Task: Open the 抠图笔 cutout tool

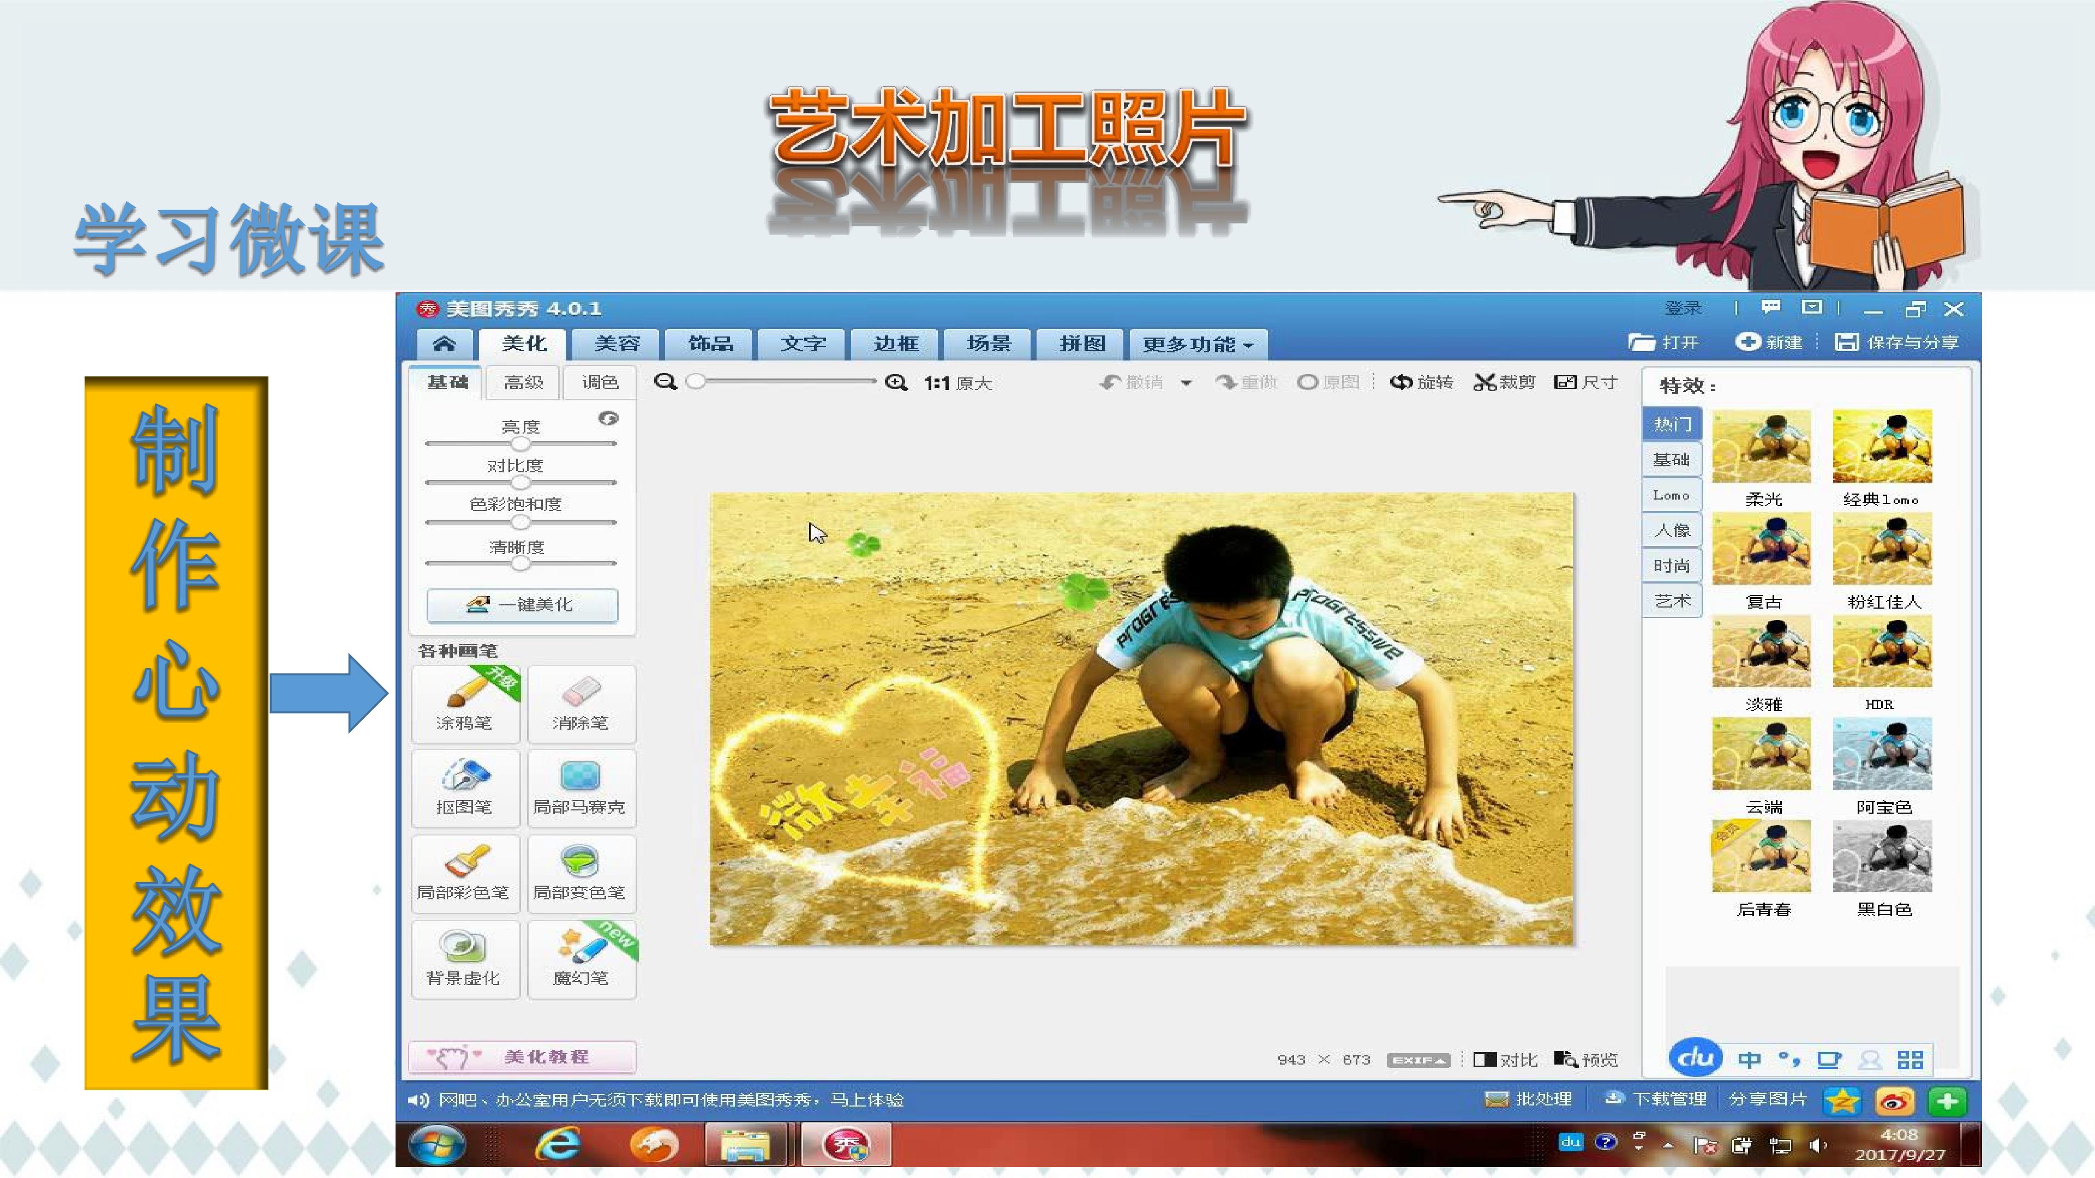Action: coord(465,788)
